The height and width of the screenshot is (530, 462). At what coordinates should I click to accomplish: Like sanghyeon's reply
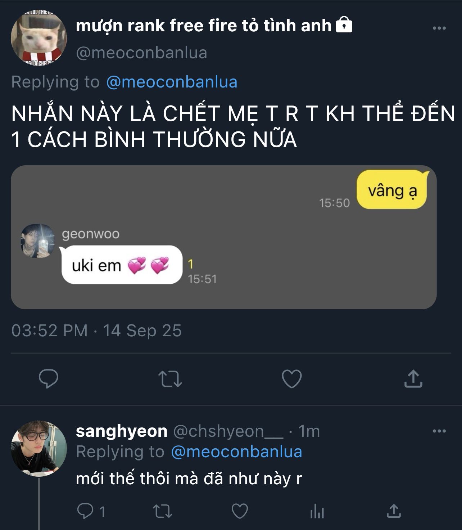point(240,511)
